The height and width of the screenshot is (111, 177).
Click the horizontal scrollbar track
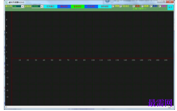pyautogui.click(x=89, y=107)
